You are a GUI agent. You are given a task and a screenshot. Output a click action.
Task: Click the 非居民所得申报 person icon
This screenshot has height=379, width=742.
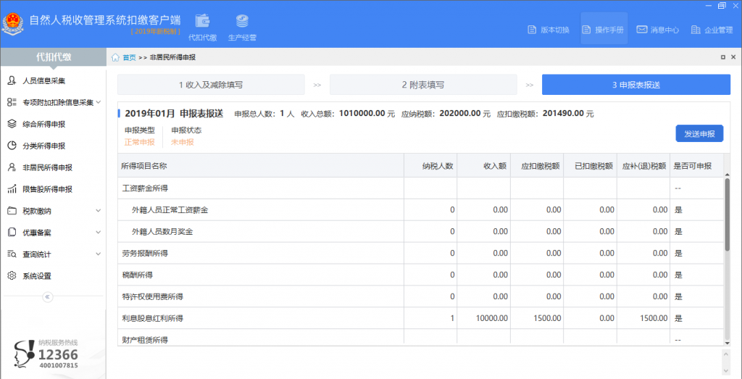[x=12, y=167]
